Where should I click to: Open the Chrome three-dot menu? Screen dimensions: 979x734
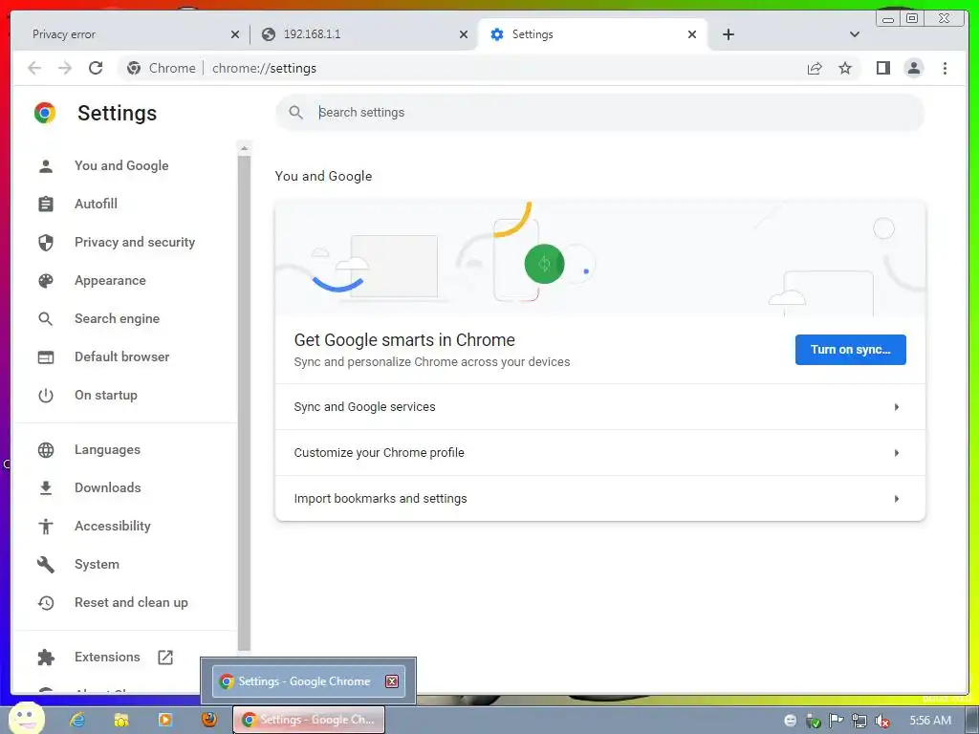coord(945,68)
